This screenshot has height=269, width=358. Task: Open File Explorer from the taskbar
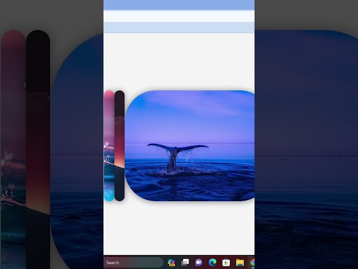coord(240,262)
